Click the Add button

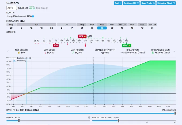pyautogui.click(x=118, y=3)
